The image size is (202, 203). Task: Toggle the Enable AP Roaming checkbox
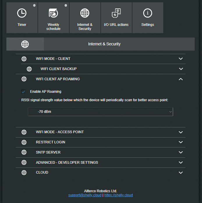click(24, 92)
